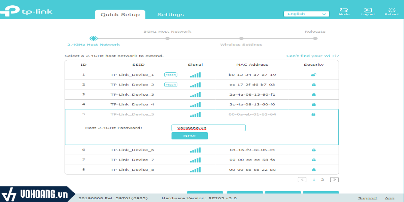Switch to the Quick Setup tab
This screenshot has width=404, height=202.
[120, 14]
